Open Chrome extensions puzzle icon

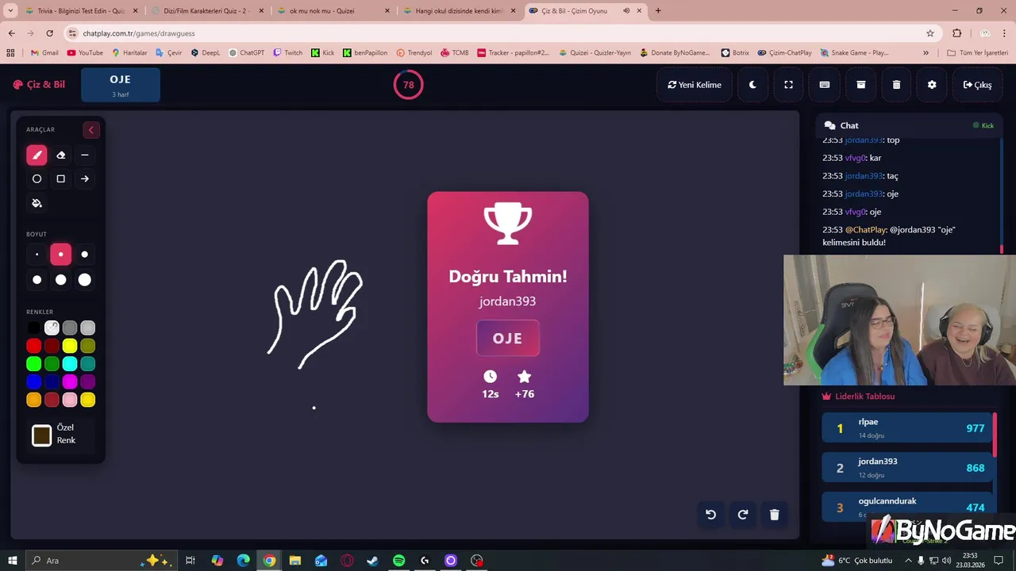pos(956,33)
